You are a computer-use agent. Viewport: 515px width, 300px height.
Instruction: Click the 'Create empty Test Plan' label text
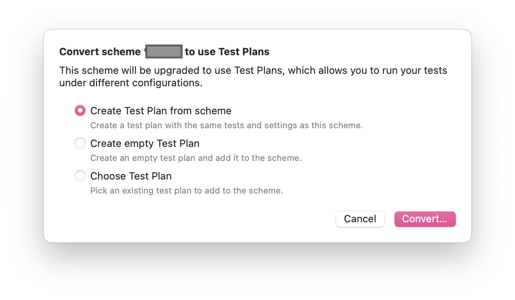click(x=145, y=143)
